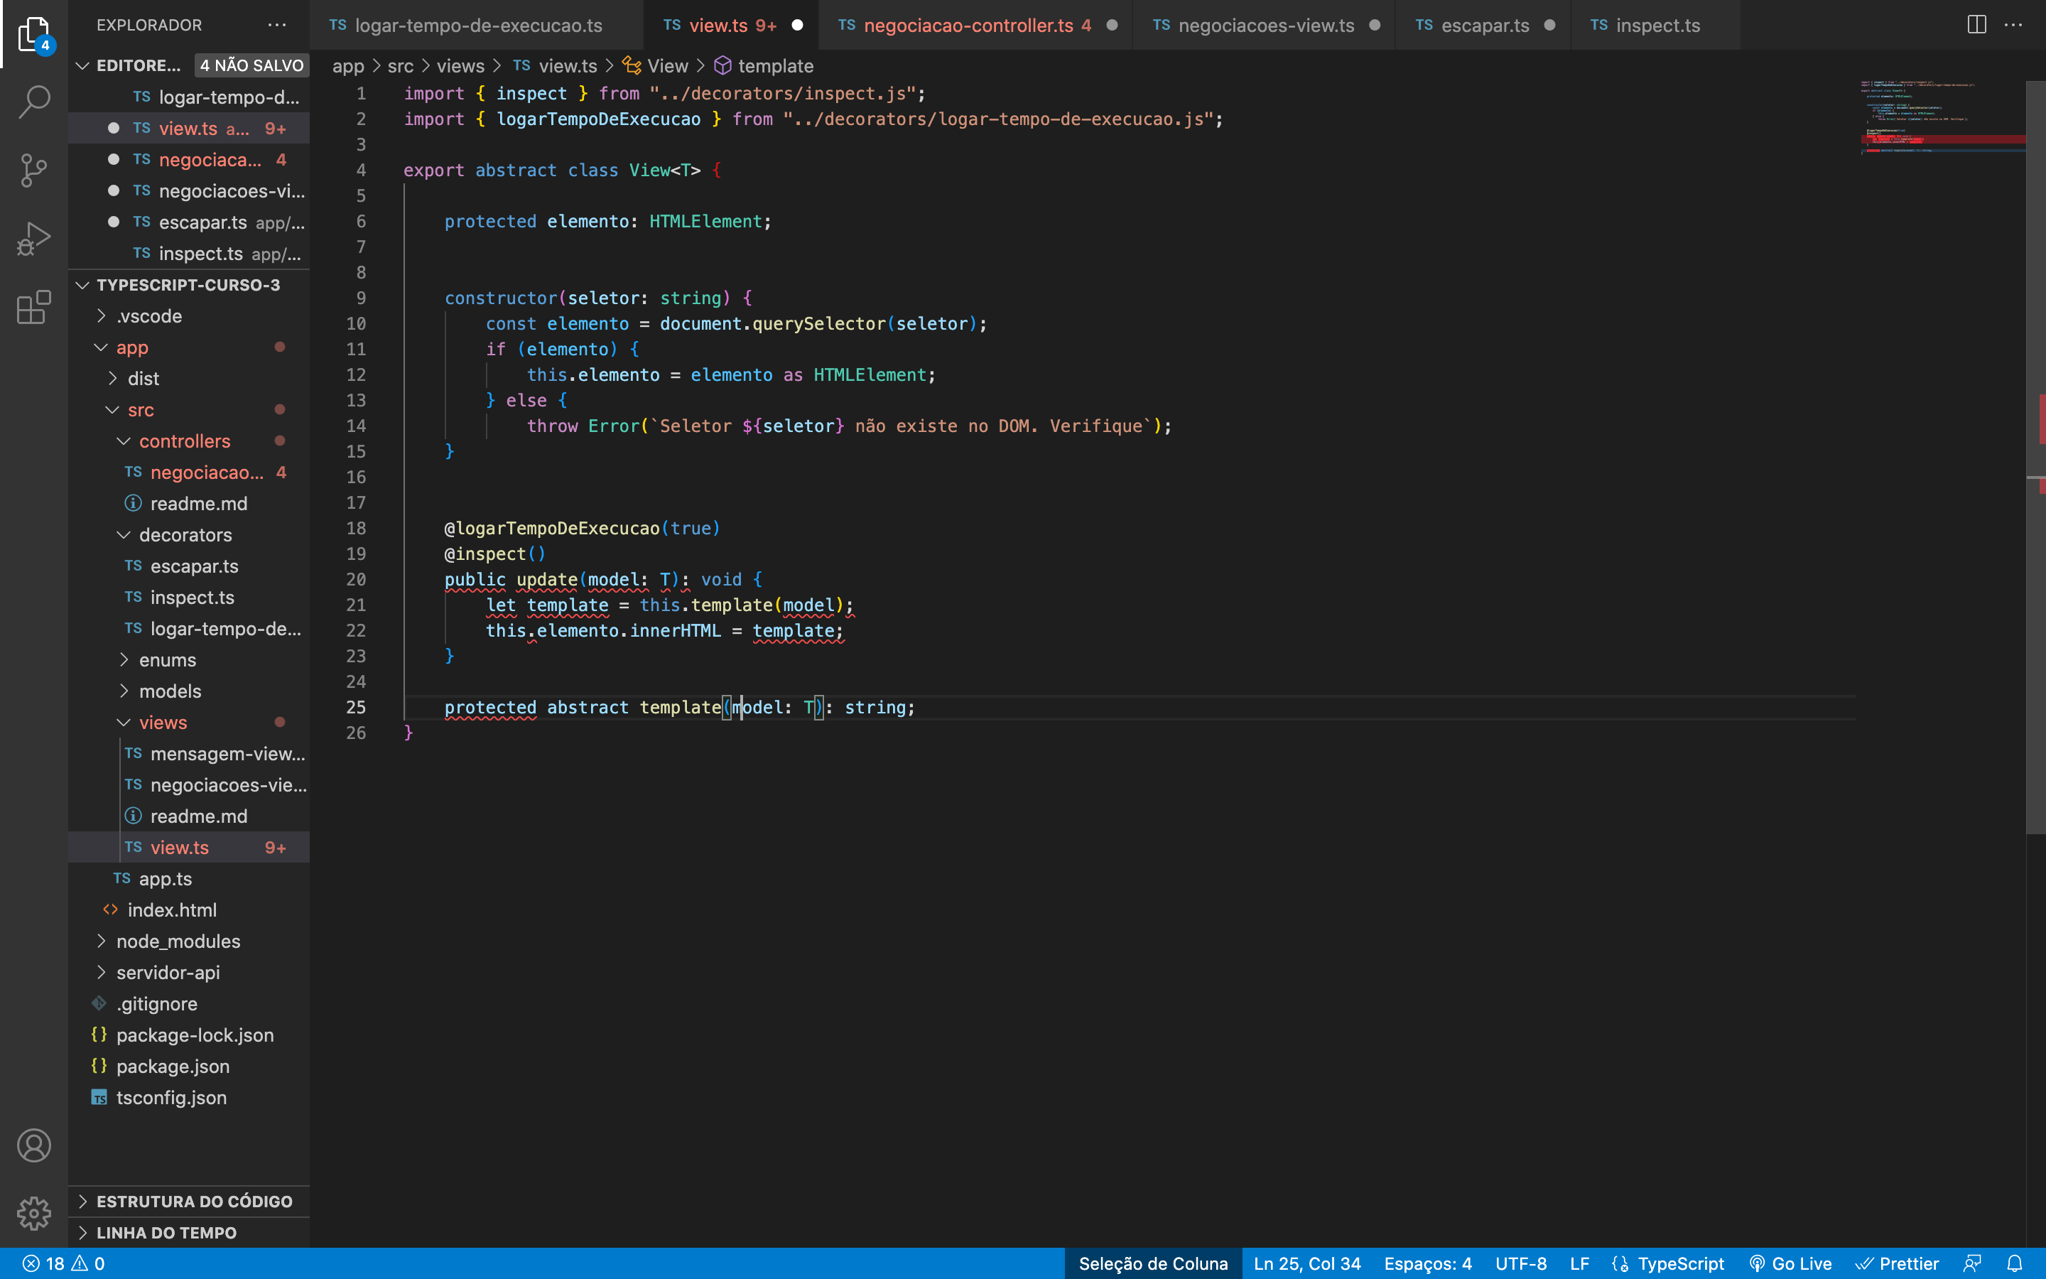Click line number 20 in gutter

356,579
